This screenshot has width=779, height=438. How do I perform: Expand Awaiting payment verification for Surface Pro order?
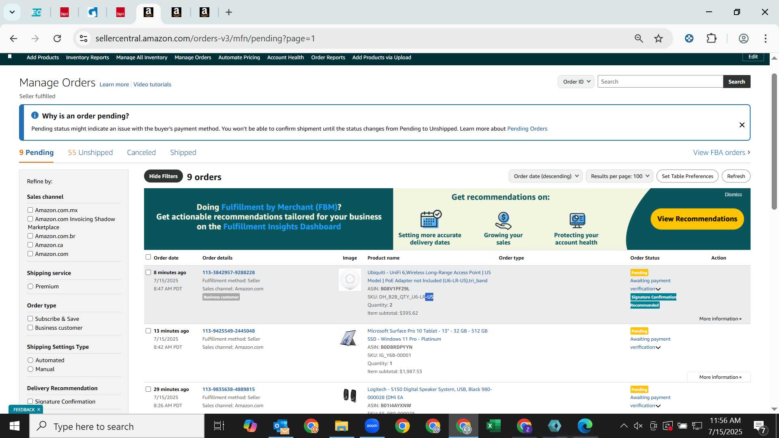658,348
